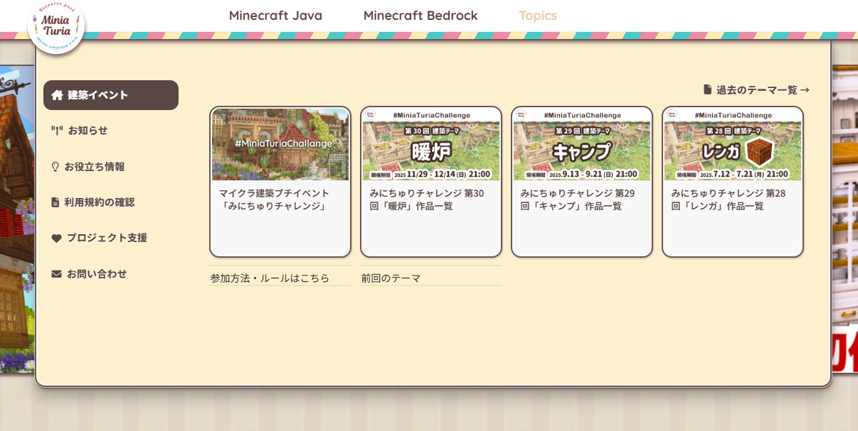Click the announcement icon next to お知らせ
The image size is (858, 431).
coord(55,130)
